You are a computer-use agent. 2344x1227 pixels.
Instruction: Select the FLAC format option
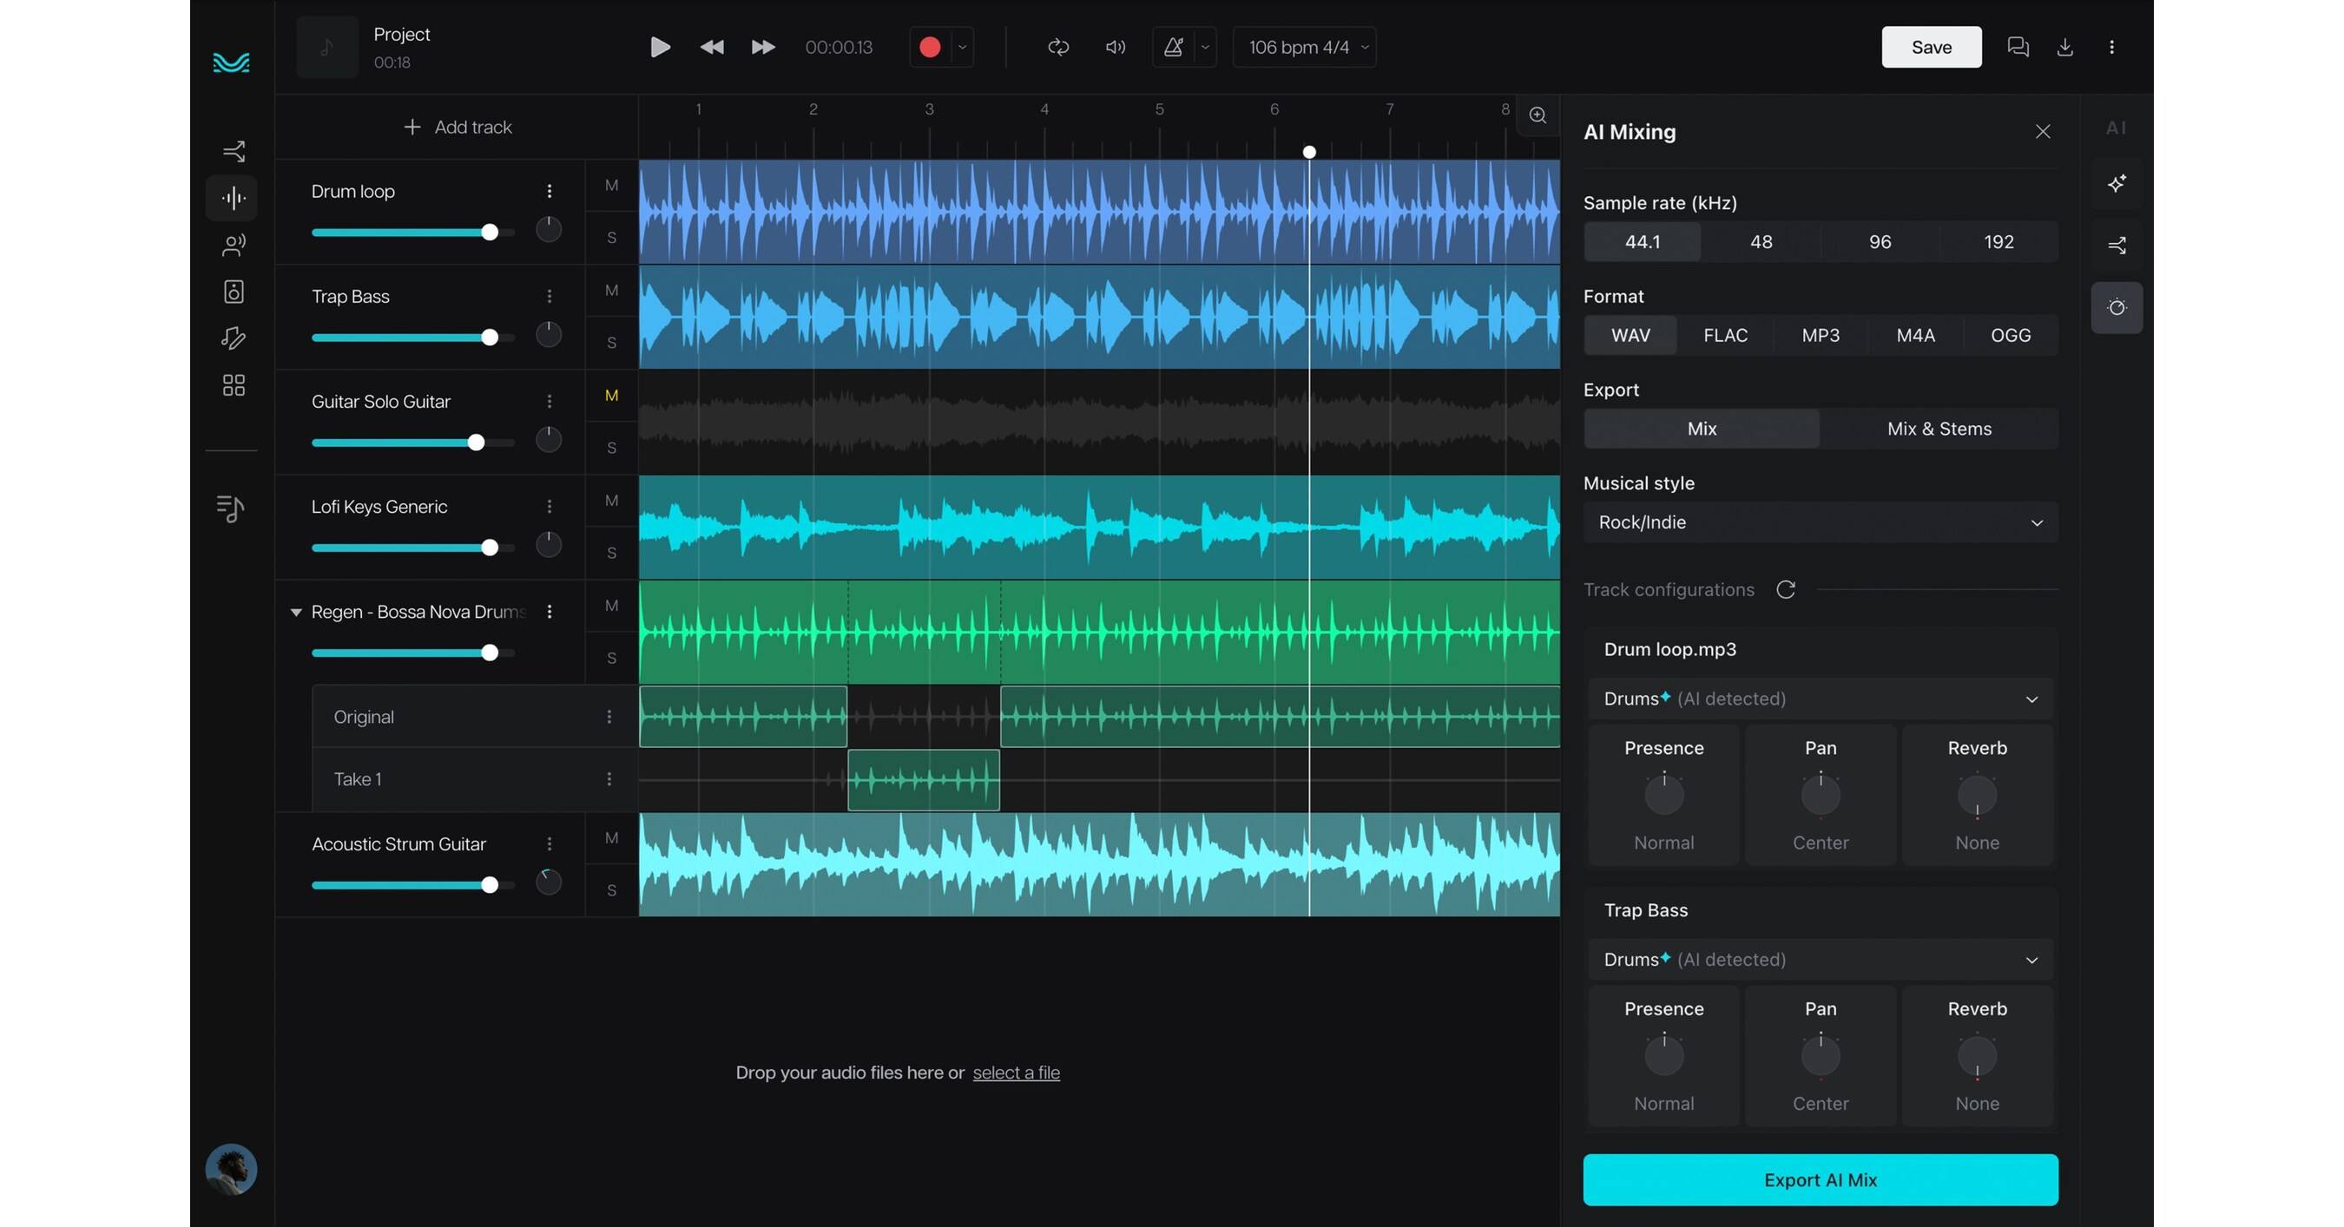coord(1725,336)
